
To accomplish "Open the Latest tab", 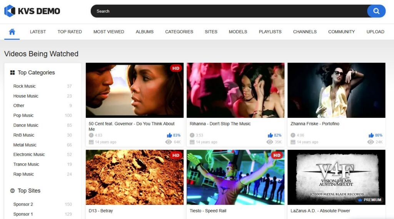I will pyautogui.click(x=38, y=32).
